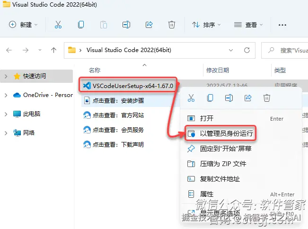Open the toolbar three-dot more options
This screenshot has height=229, width=308.
pyautogui.click(x=282, y=25)
